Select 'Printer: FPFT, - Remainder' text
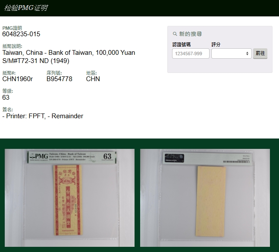The image size is (279, 252). coord(45,116)
